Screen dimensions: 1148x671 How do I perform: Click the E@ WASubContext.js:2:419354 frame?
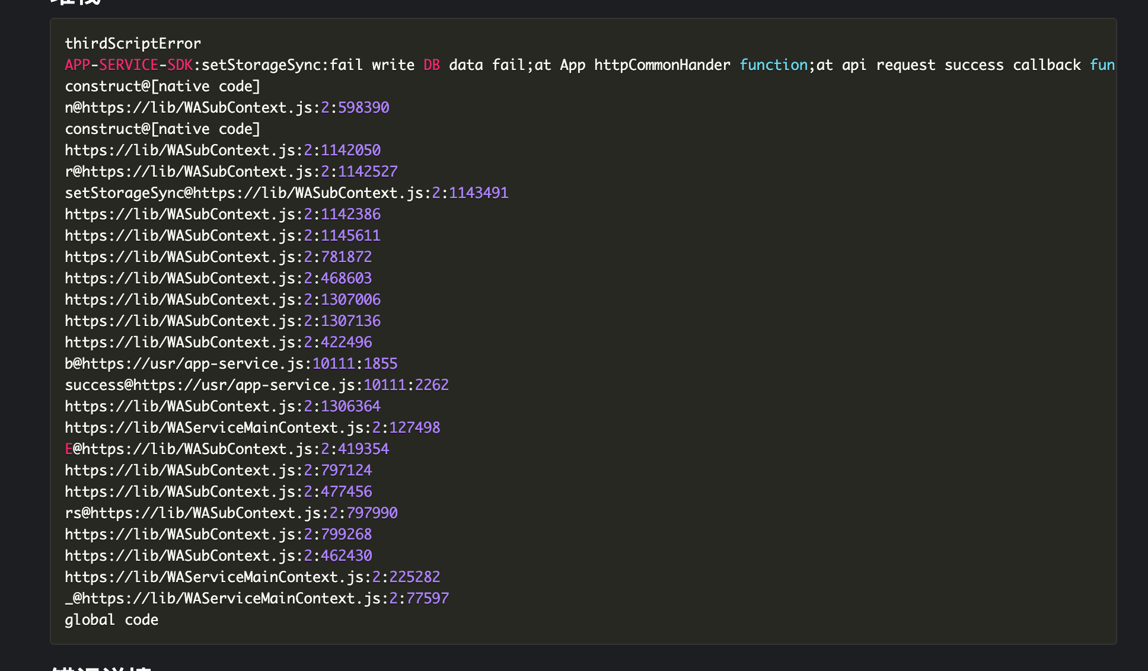point(227,449)
